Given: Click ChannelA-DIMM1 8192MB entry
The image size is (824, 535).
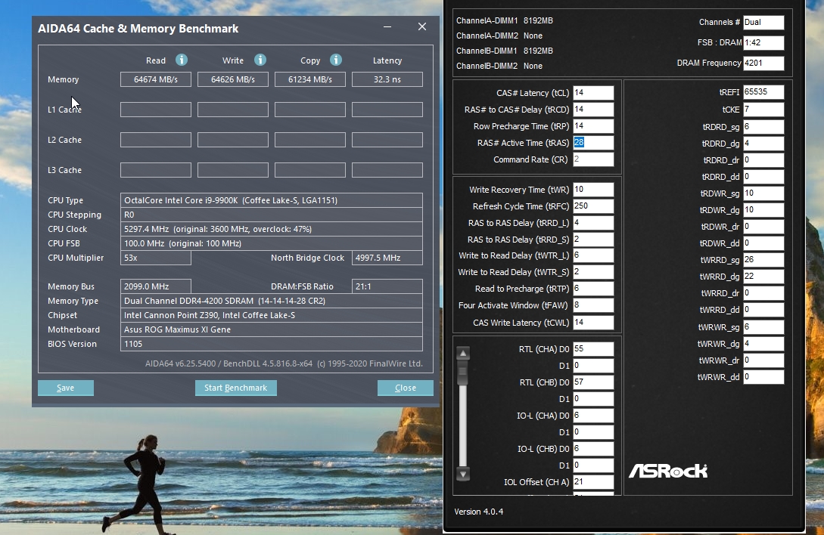Looking at the screenshot, I should pos(505,20).
